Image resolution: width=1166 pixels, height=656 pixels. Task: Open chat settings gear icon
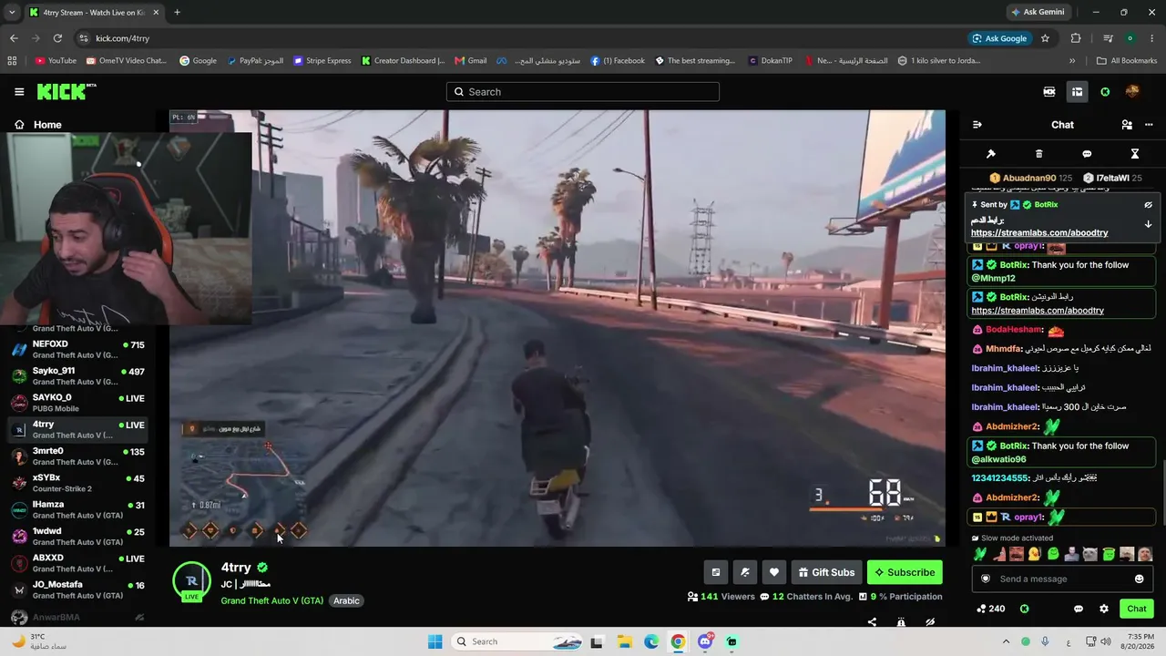(1104, 609)
